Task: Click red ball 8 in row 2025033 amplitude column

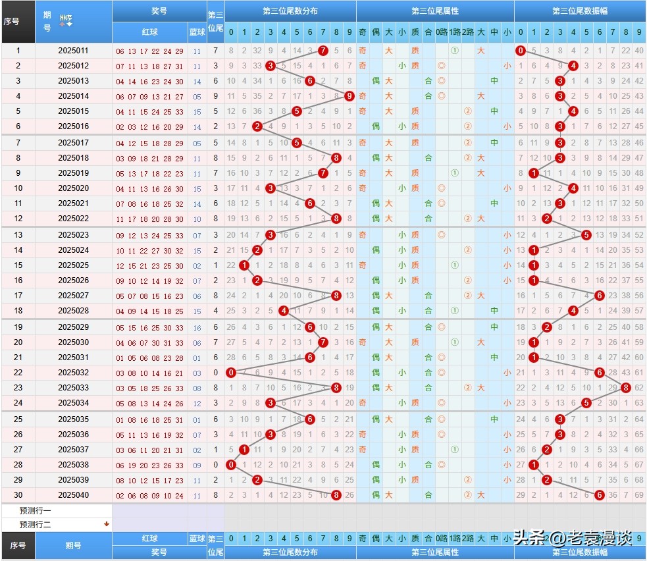Action: (625, 388)
